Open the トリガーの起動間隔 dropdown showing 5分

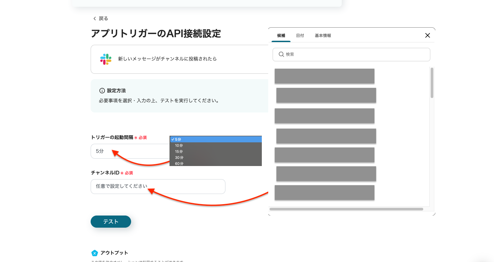pos(131,151)
